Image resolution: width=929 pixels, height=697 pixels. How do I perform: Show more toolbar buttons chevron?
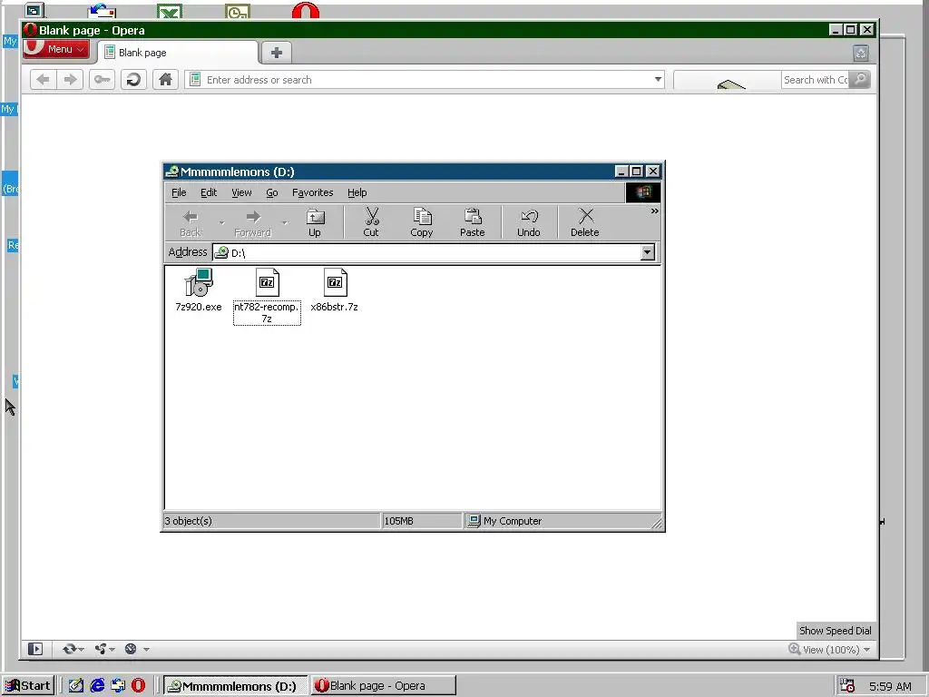[655, 211]
